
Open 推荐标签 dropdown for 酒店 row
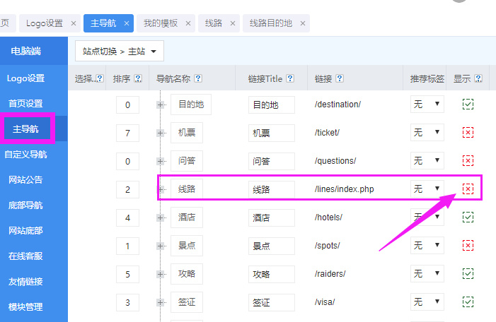tap(427, 217)
